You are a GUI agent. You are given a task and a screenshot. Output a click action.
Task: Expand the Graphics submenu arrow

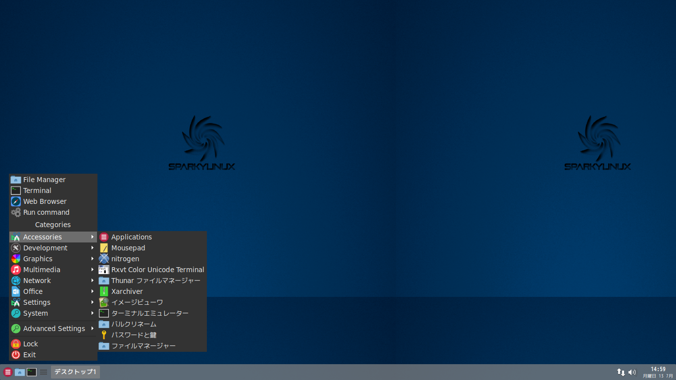click(92, 259)
